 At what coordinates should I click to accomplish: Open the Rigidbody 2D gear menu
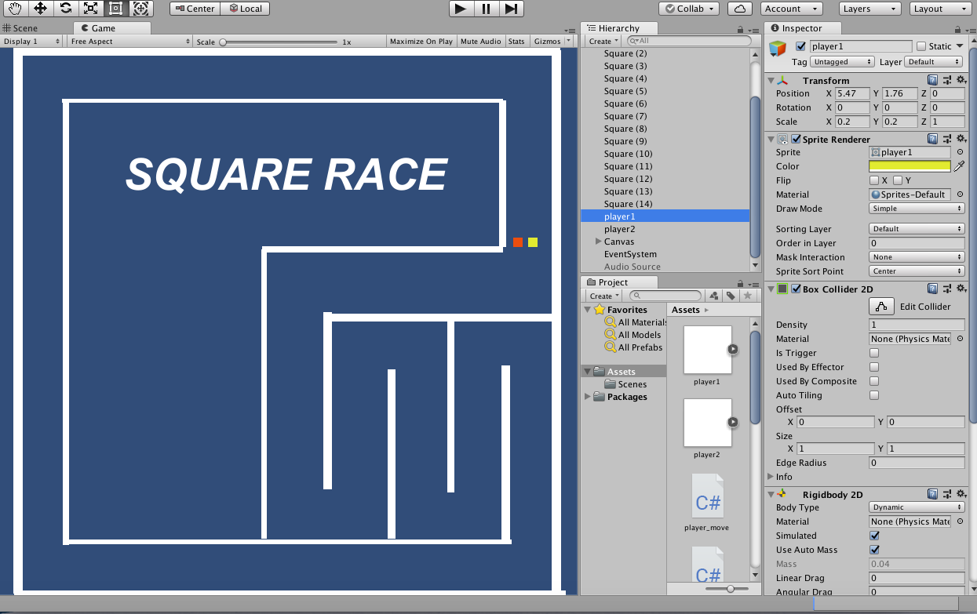click(x=961, y=494)
